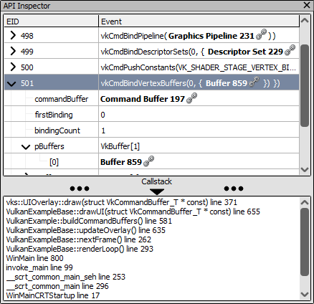
Task: Open Command Buffer 197 link icon
Action: pyautogui.click(x=191, y=98)
